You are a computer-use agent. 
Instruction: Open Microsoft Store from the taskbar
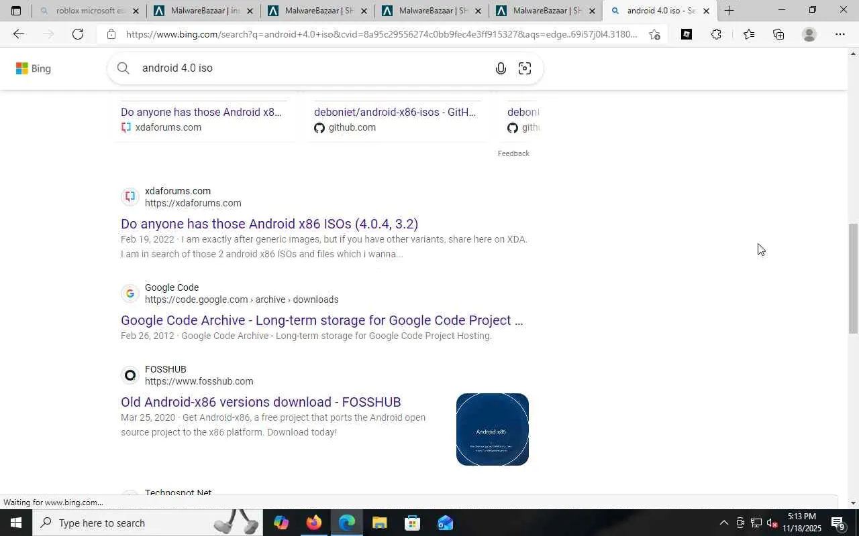[x=413, y=523]
